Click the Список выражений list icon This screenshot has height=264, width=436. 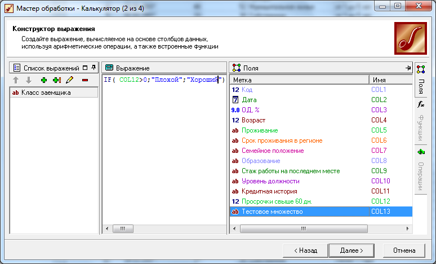[17, 68]
